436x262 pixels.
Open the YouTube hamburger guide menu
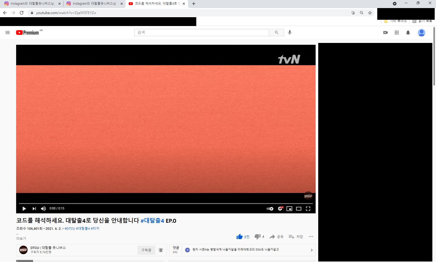pyautogui.click(x=8, y=33)
